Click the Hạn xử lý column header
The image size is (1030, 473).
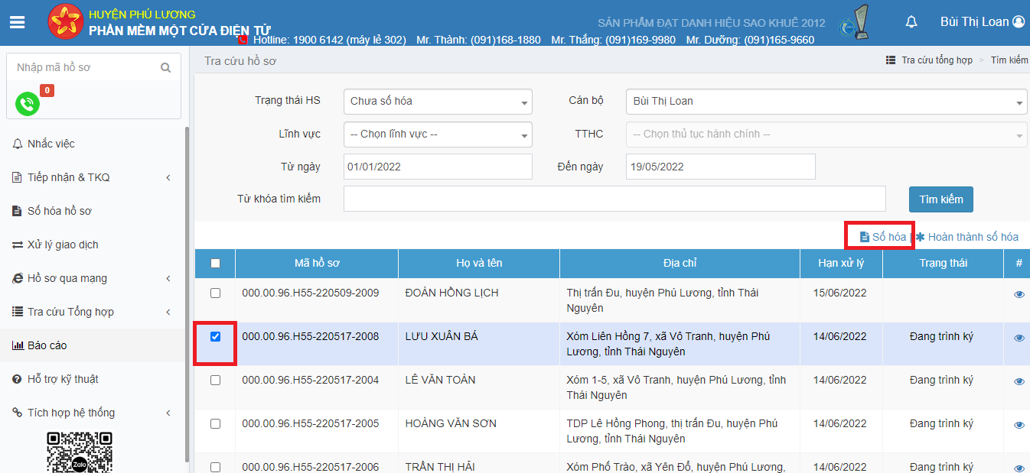pos(840,263)
